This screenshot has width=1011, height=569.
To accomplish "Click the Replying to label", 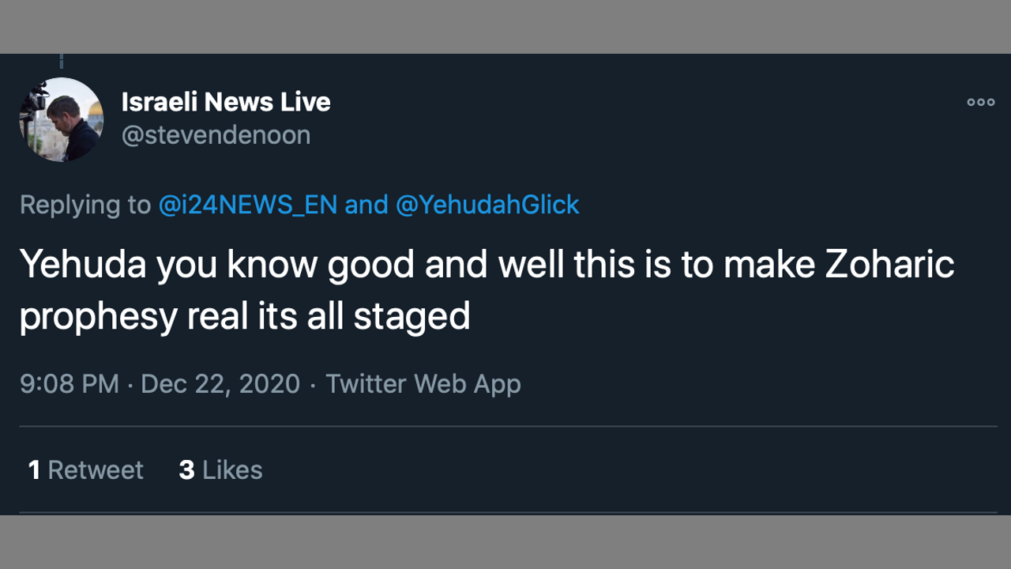I will coord(85,205).
